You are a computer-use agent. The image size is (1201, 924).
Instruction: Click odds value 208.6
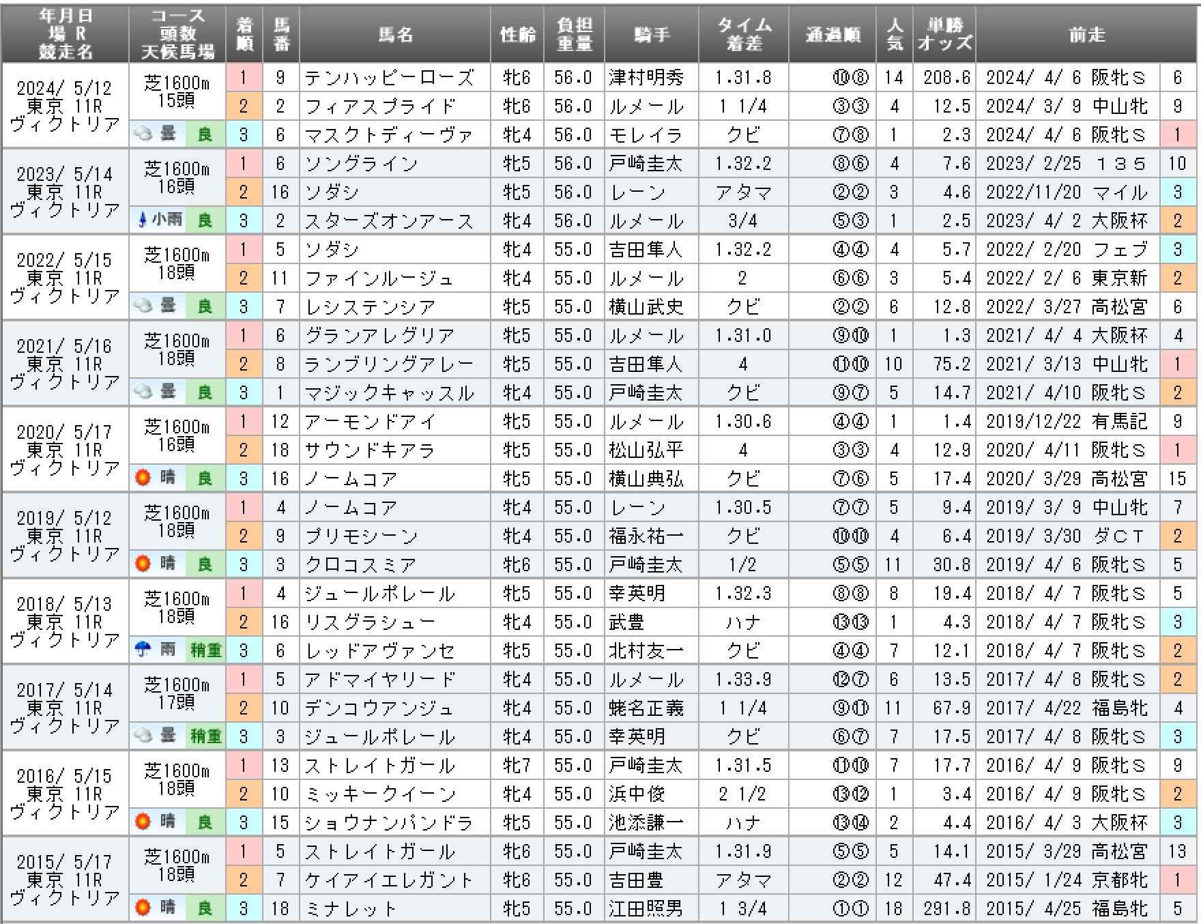[x=947, y=78]
